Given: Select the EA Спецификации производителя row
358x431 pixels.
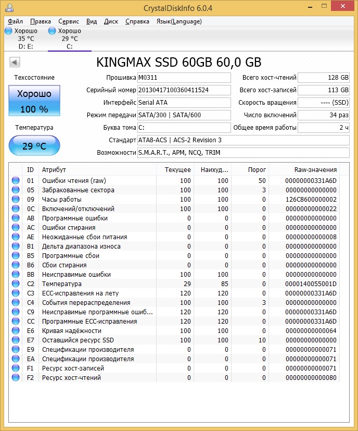Looking at the screenshot, I should point(174,359).
